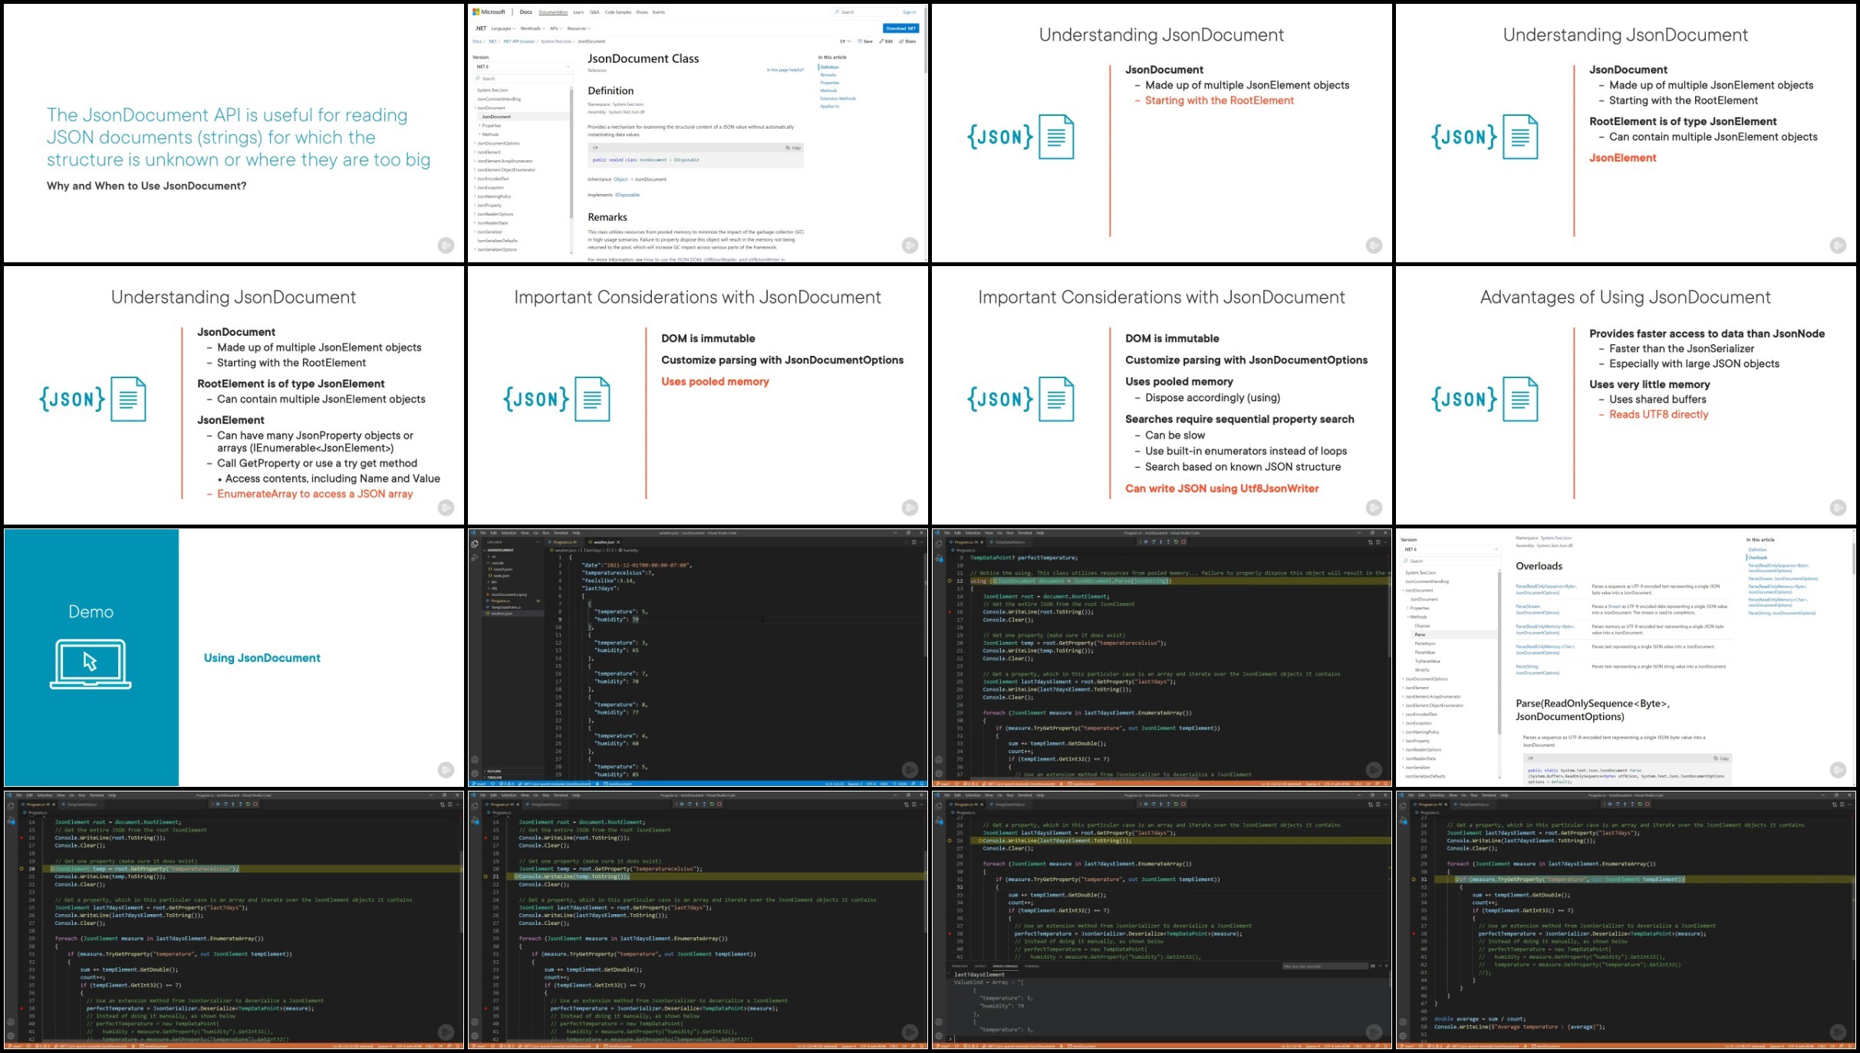Open the Why and When to Use JsonDocument thumbnail
1860x1053 pixels.
[233, 133]
